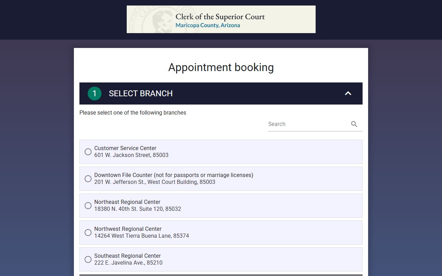This screenshot has height=276, width=442.
Task: Click the 601 W. Jackson Street address
Action: click(x=131, y=155)
